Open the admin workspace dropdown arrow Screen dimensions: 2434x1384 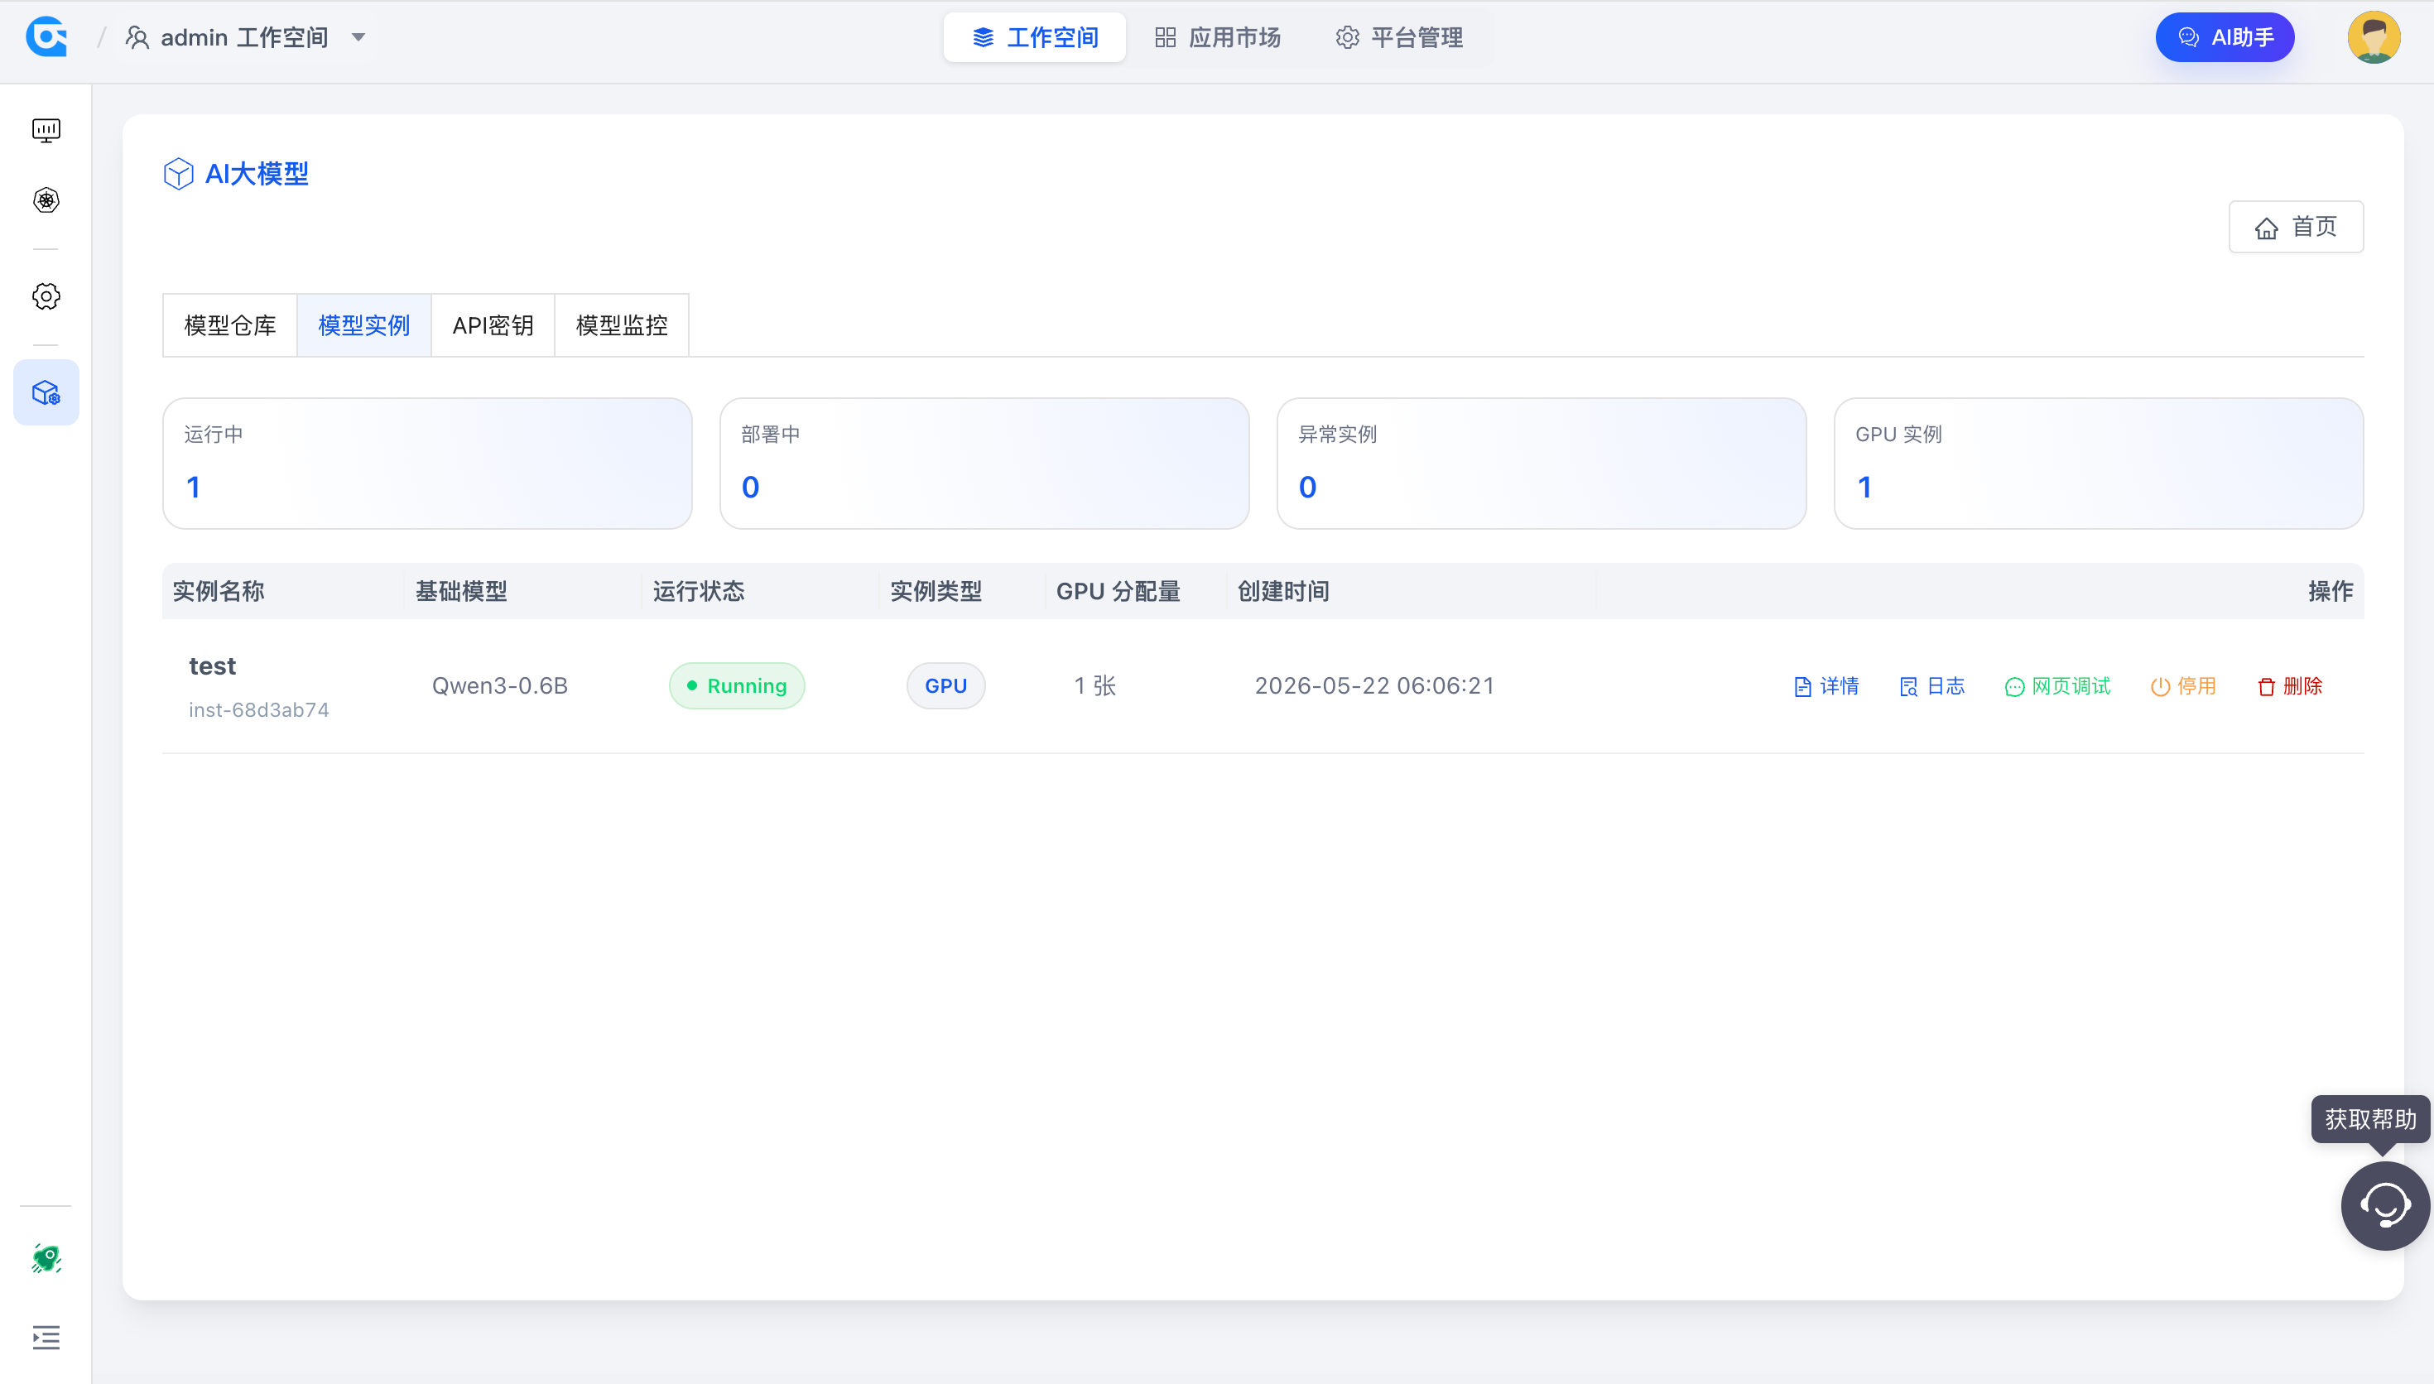click(x=358, y=37)
